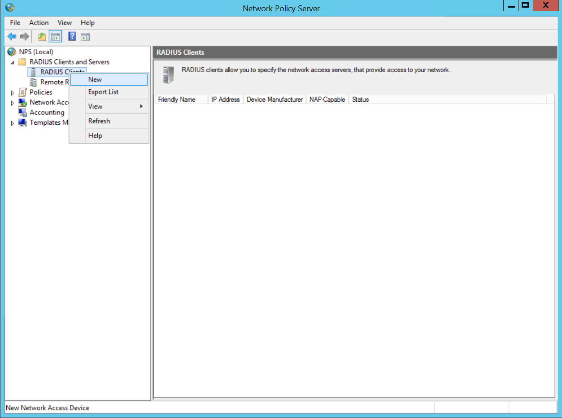The height and width of the screenshot is (418, 562).
Task: Collapse the RADIUS Clients and Servers node
Action: pos(13,62)
